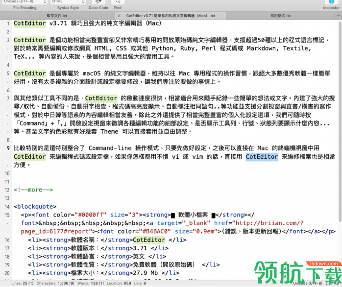Click the Command-line text on line 9

110,148
